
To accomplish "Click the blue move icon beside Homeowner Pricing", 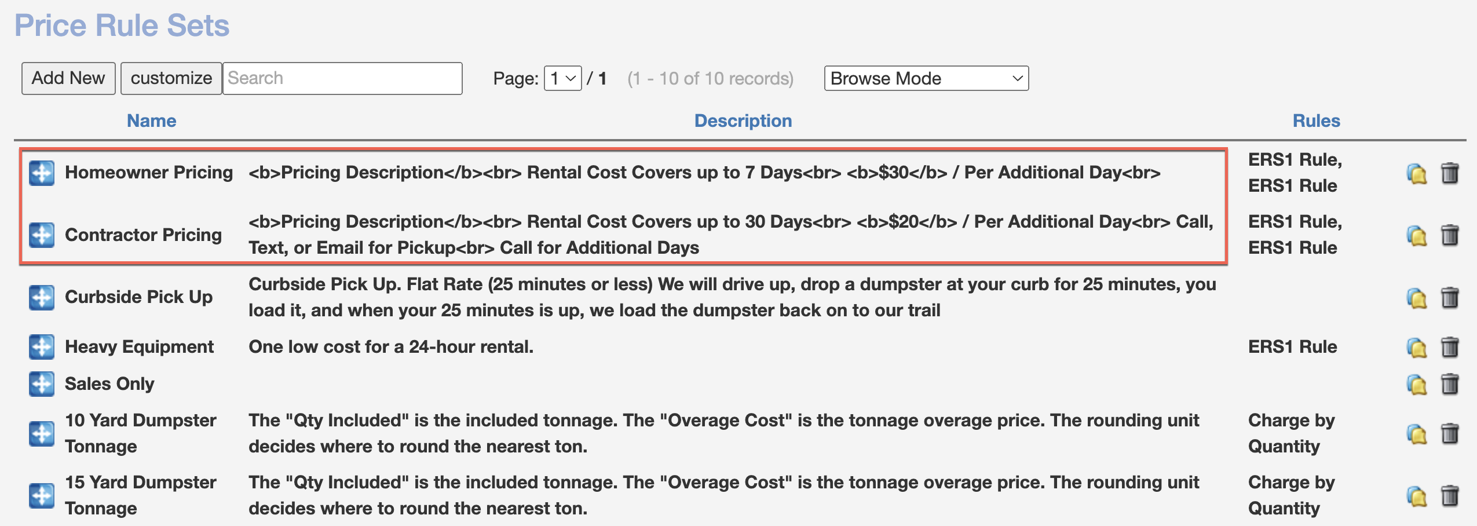I will tap(42, 173).
